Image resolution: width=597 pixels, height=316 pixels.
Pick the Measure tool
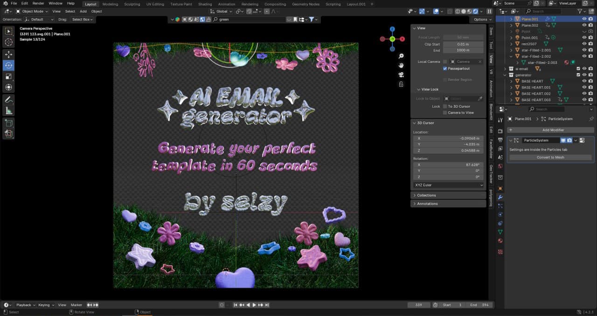(x=8, y=110)
